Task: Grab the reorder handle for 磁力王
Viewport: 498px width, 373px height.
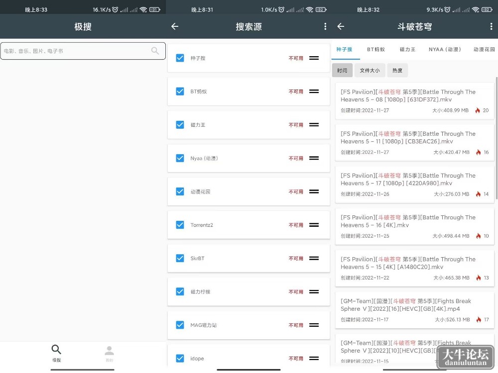Action: (x=314, y=125)
